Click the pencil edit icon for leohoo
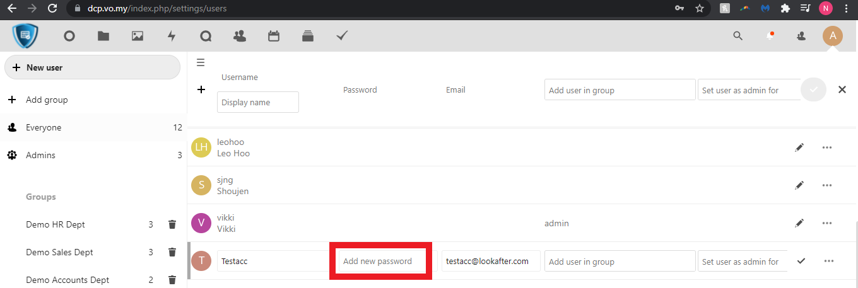 (799, 147)
